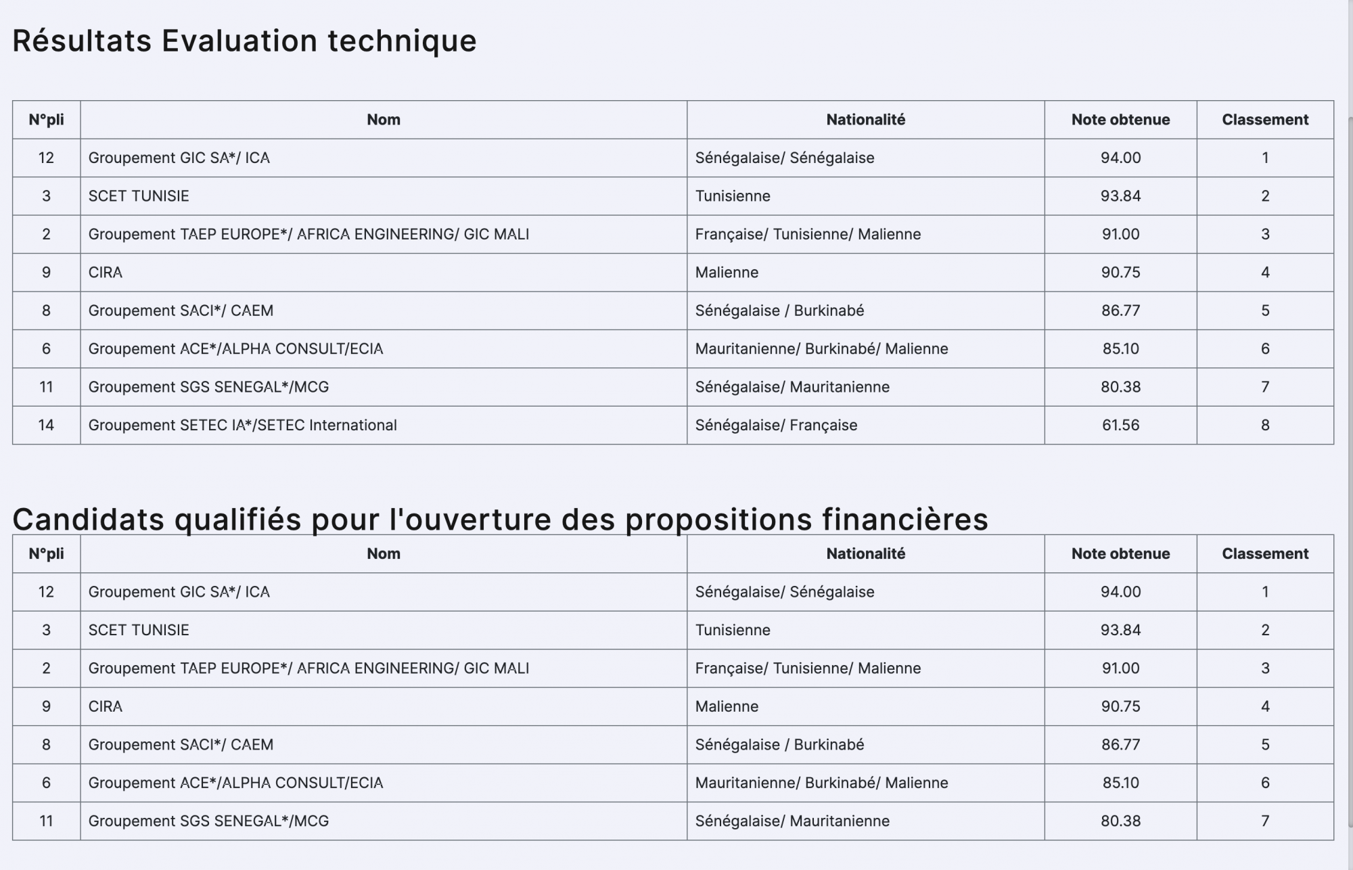Select 80.38 score in qualified candidates table
Image resolution: width=1353 pixels, height=870 pixels.
tap(1120, 821)
